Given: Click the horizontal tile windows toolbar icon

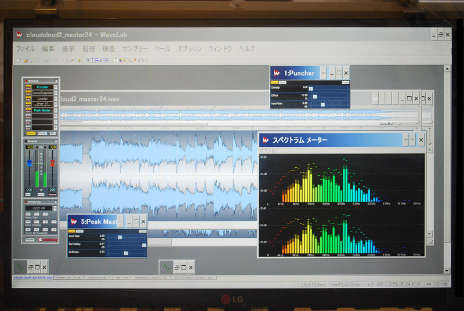Looking at the screenshot, I should point(97,60).
